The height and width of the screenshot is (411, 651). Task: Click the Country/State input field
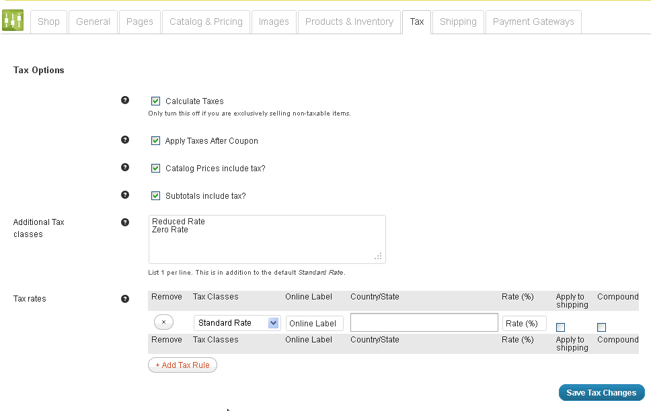pyautogui.click(x=424, y=323)
